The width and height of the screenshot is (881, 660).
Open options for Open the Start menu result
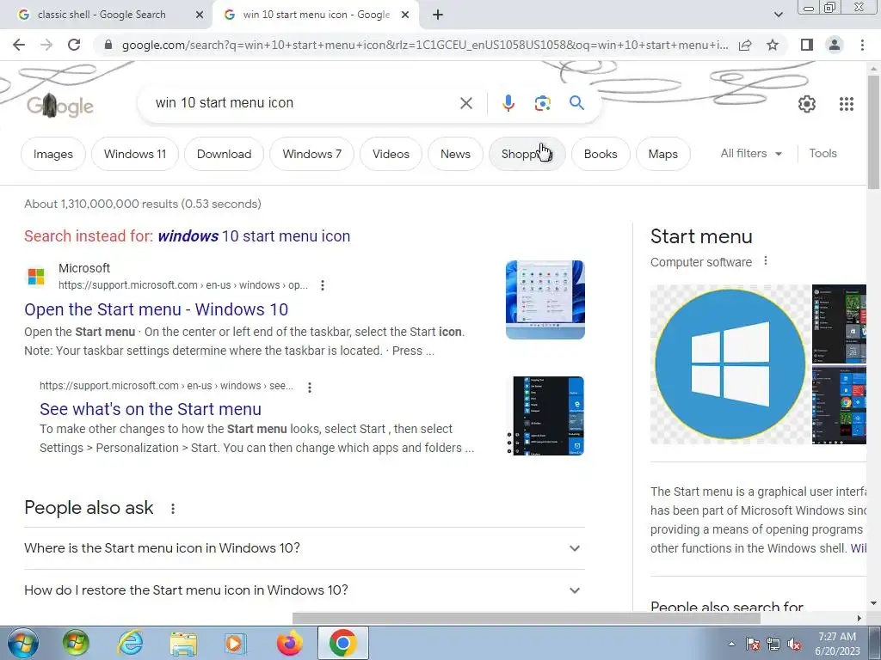(x=323, y=285)
